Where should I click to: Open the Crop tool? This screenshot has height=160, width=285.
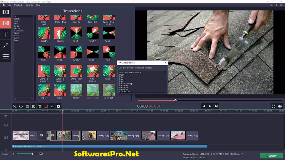28,106
